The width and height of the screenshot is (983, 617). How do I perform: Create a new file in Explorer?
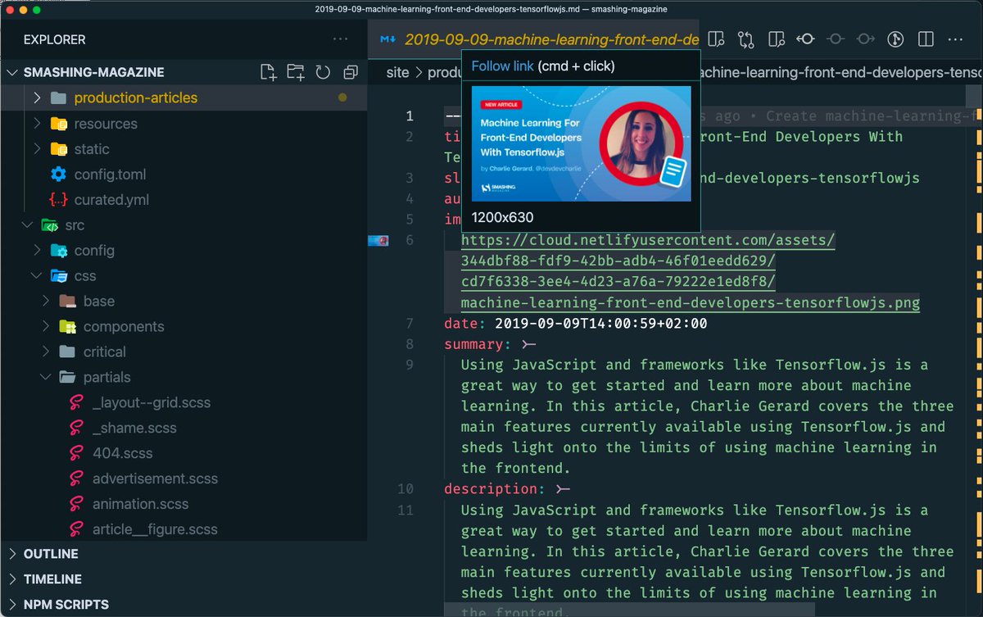point(268,72)
